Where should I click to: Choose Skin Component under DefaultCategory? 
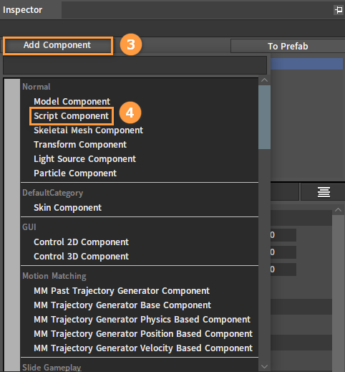pos(67,208)
